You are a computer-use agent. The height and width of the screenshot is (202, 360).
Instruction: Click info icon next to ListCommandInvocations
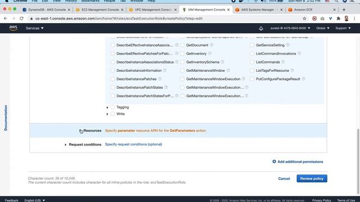coord(299,54)
